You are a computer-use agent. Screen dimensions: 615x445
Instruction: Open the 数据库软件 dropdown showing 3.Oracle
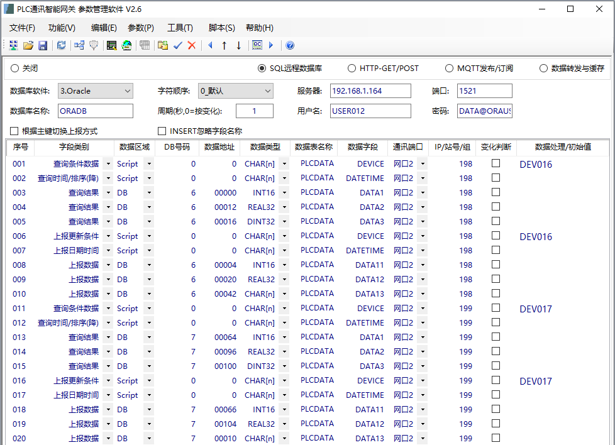(x=96, y=91)
